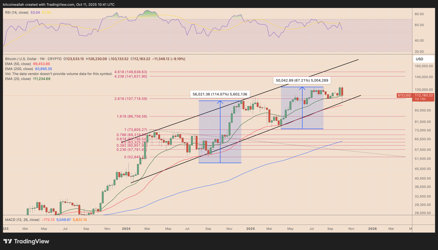Screen dimensions: 438x250
Task: Click the EMA (200, close) legend entry
Action: [19, 69]
